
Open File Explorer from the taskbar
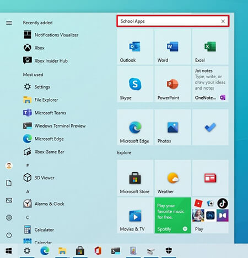(62, 251)
